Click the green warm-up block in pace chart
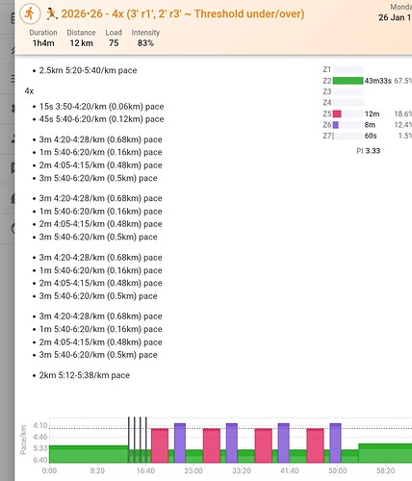Screen dimensions: 412x481 click(89, 454)
